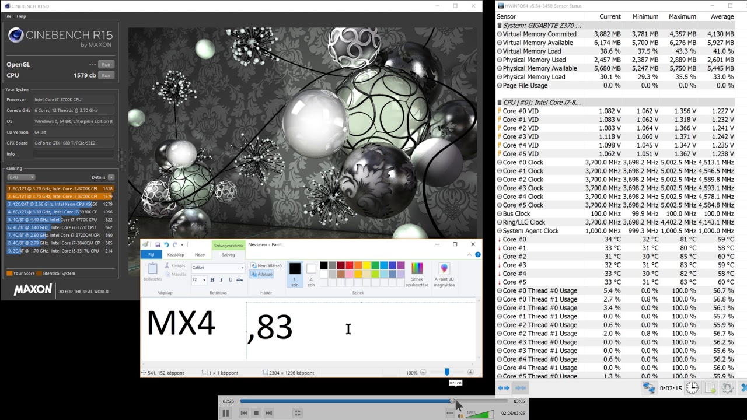Click Paint zoom in plus button

tap(470, 372)
